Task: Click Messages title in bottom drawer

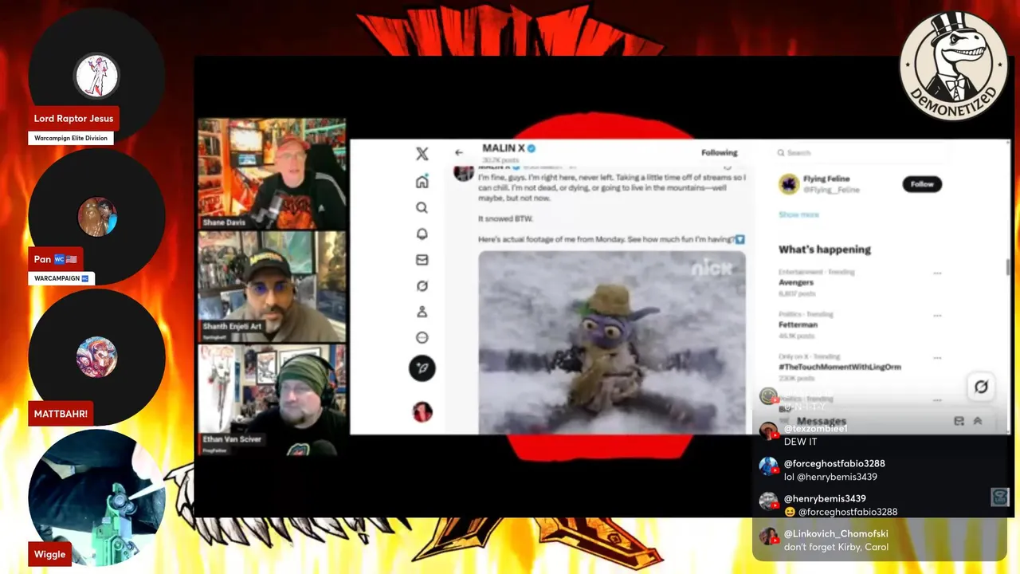Action: point(822,421)
